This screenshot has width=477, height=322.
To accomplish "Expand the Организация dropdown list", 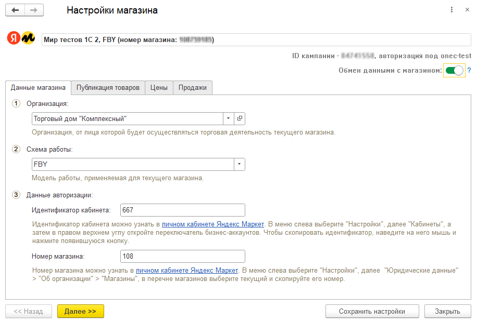I will tap(228, 118).
